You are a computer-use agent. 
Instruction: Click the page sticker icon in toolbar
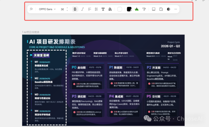[x=161, y=9]
